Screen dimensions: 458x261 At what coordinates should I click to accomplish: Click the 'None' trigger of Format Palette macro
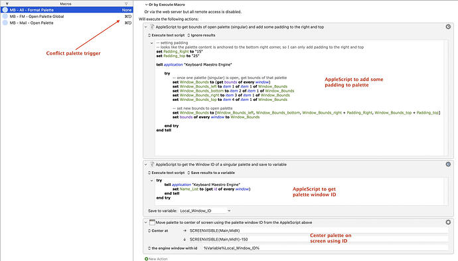[x=127, y=10]
